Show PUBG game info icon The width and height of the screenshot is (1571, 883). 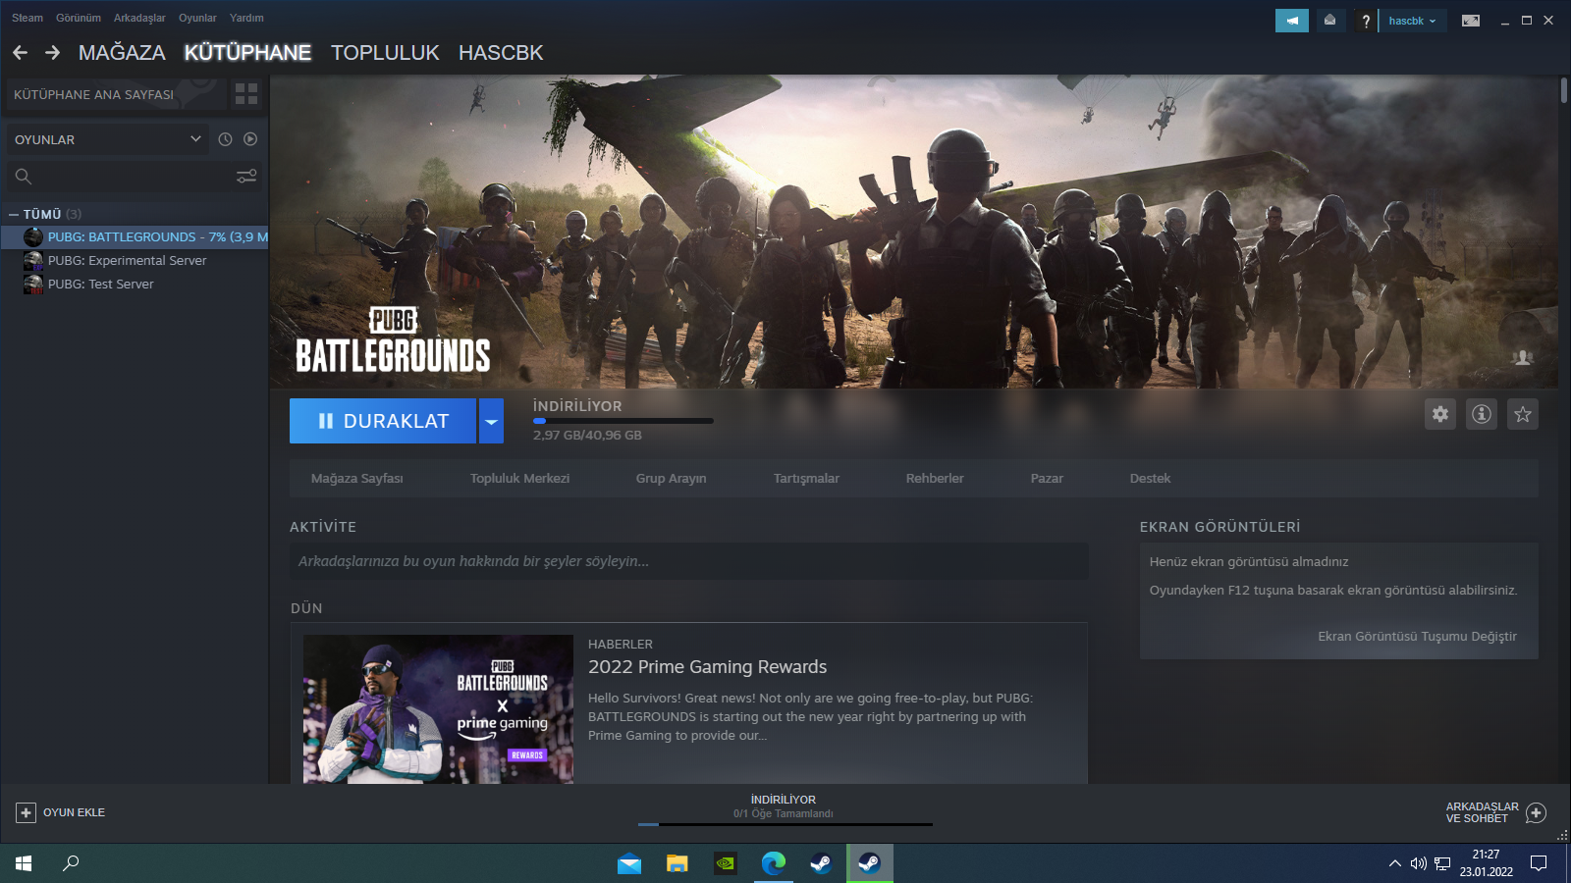1482,414
